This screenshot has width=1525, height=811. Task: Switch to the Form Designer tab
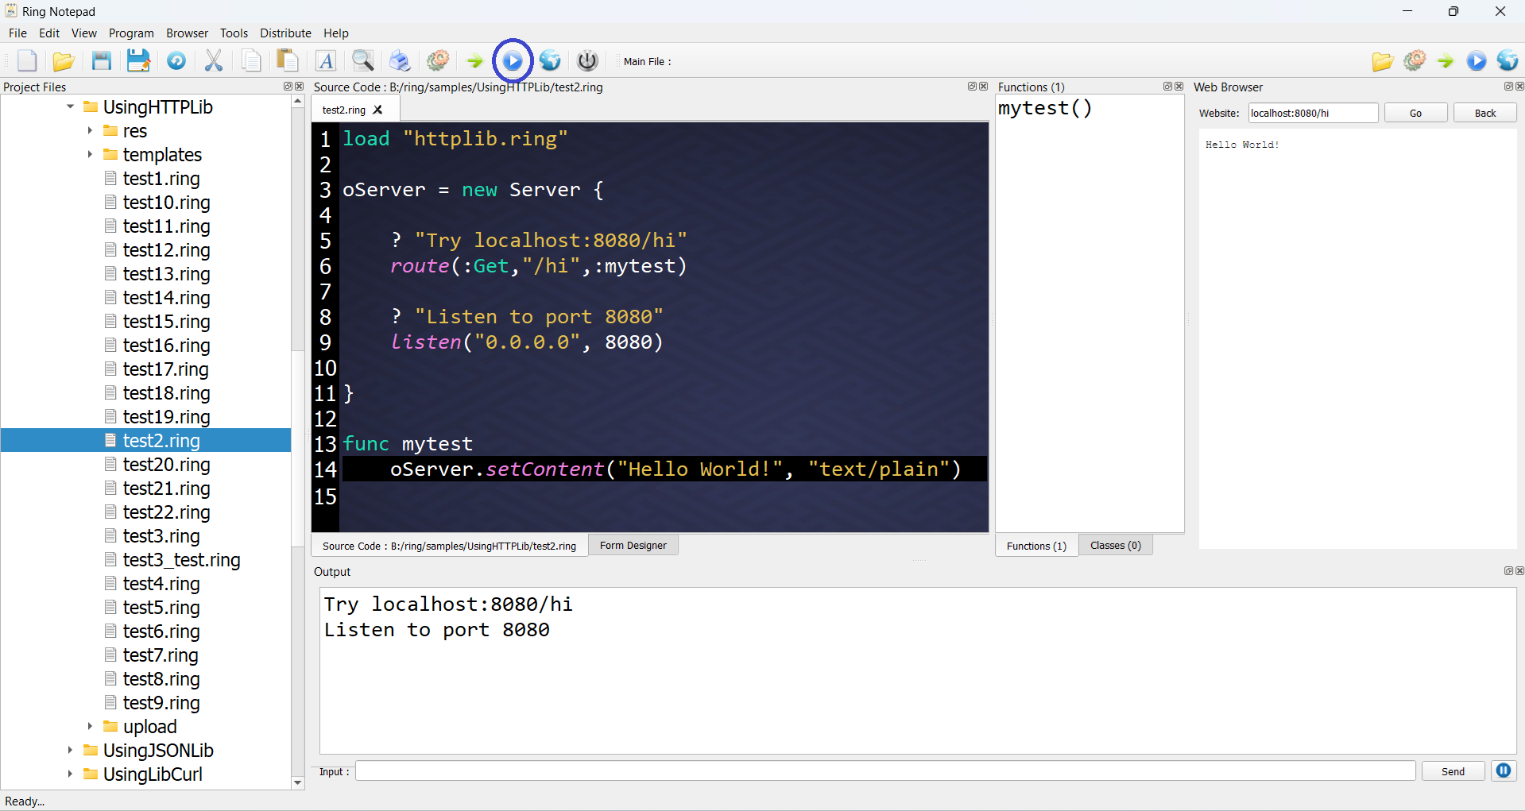click(633, 545)
